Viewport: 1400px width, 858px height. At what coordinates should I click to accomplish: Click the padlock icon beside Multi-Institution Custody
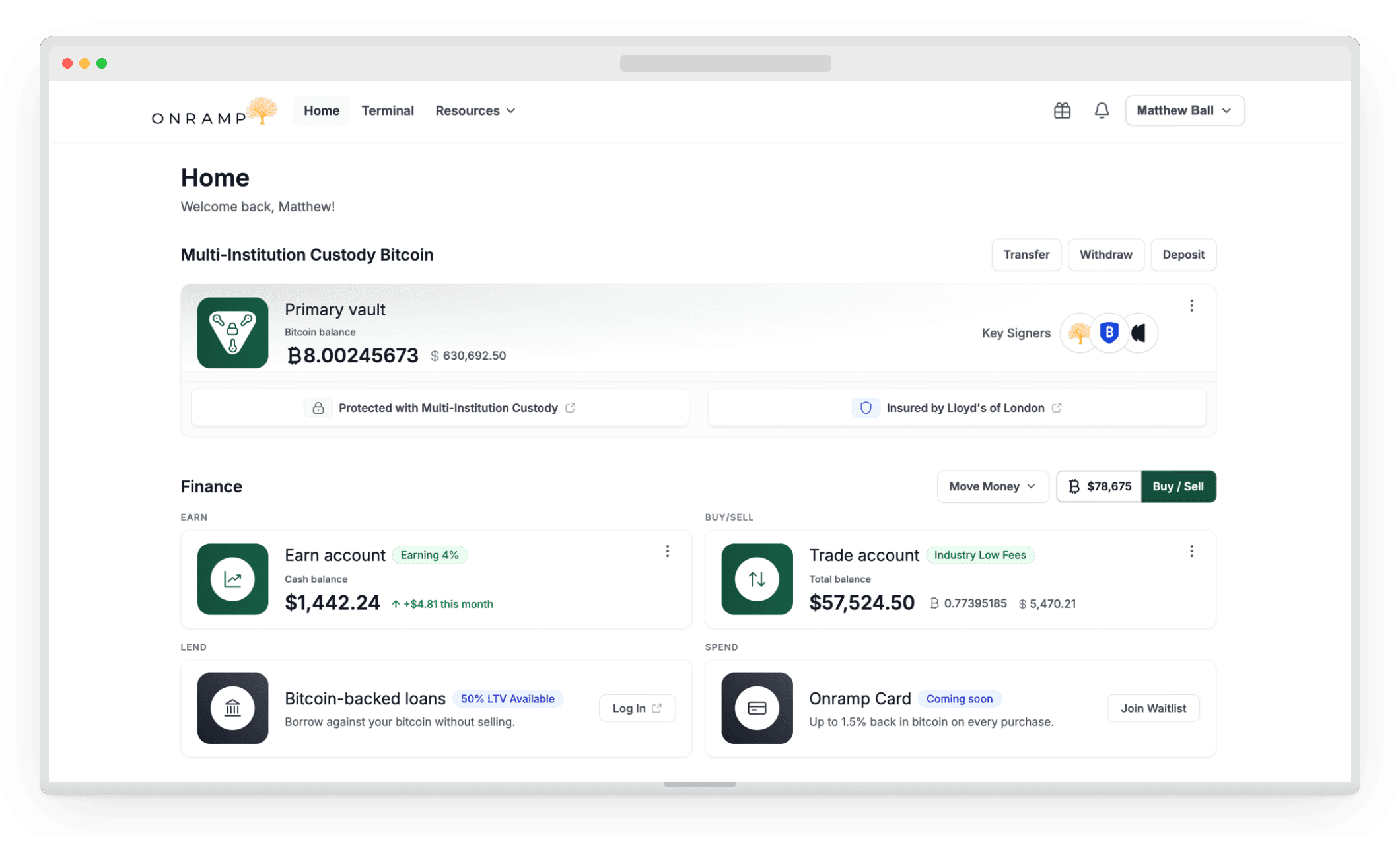pyautogui.click(x=318, y=408)
